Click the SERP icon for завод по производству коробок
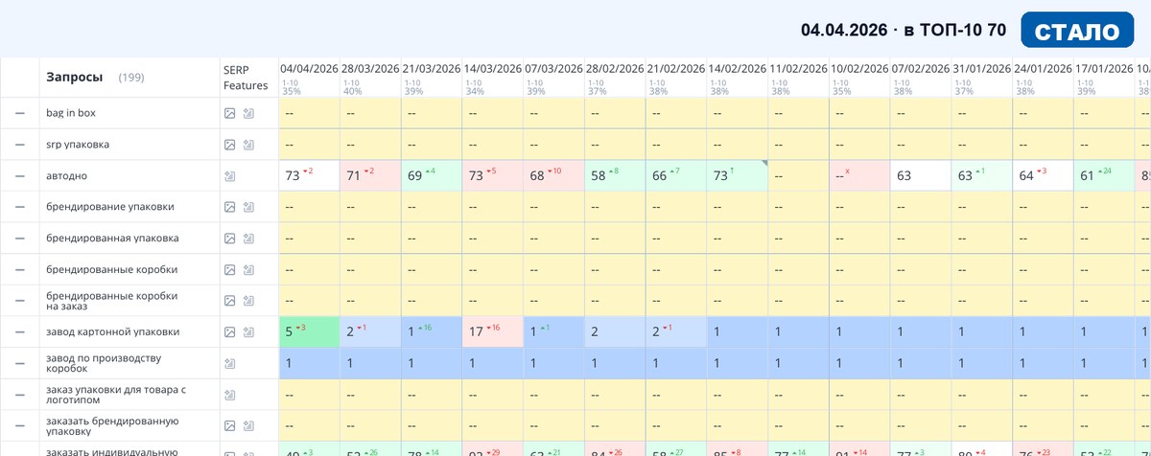This screenshot has height=456, width=1151. click(x=229, y=363)
